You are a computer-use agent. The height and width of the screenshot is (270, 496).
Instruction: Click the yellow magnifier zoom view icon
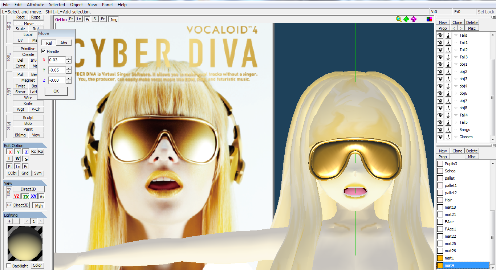(x=399, y=19)
